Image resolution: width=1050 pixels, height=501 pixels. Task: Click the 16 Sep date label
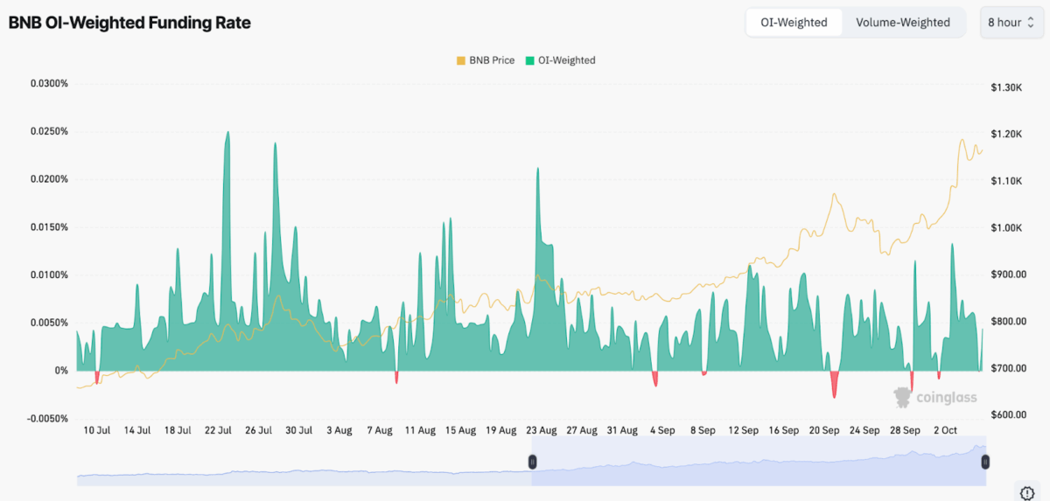tap(784, 430)
